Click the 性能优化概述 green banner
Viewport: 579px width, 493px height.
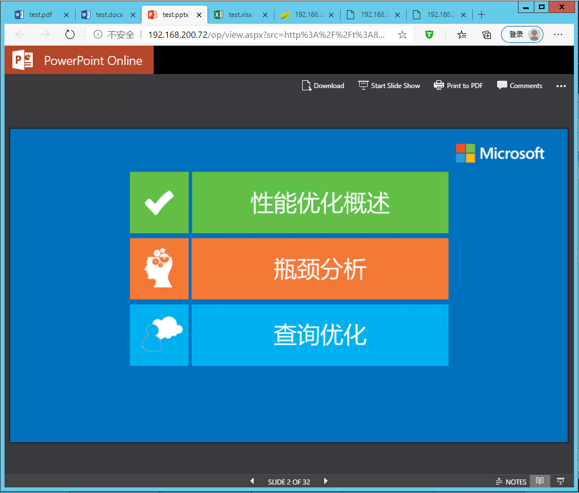(320, 202)
